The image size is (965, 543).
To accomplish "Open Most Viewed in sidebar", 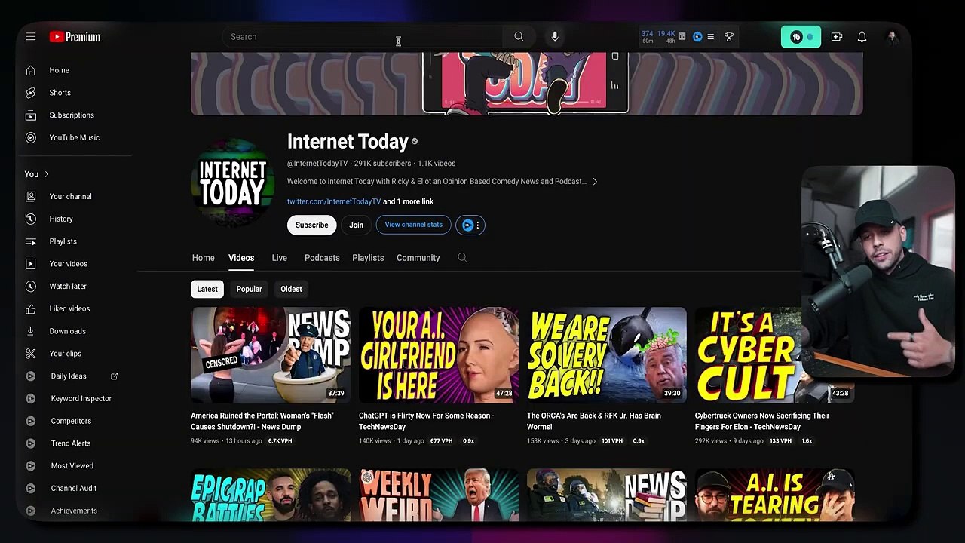I will point(74,465).
